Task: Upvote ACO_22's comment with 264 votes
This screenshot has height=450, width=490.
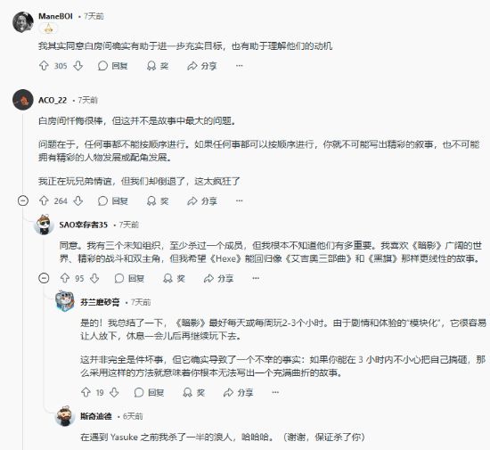Action: coord(44,200)
